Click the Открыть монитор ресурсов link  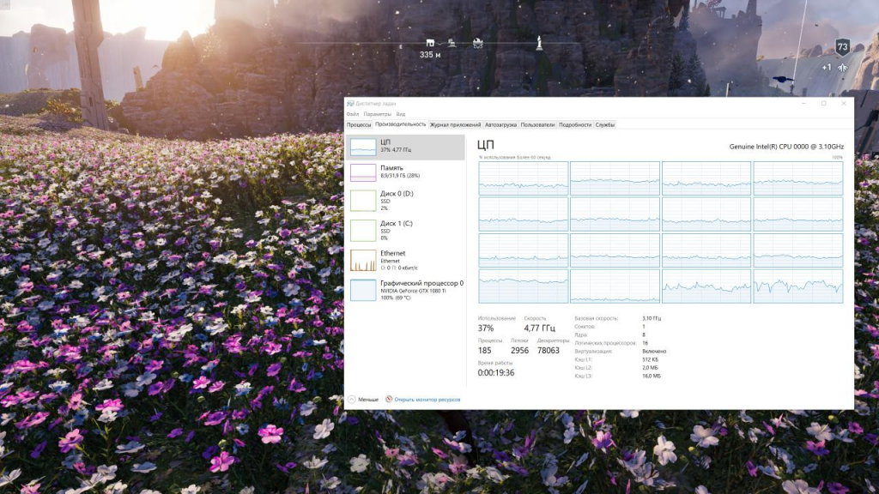click(427, 400)
